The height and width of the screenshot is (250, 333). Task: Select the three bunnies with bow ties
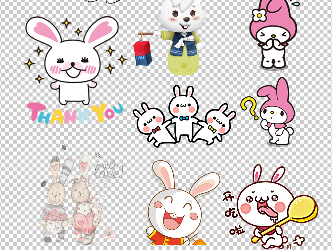184,116
